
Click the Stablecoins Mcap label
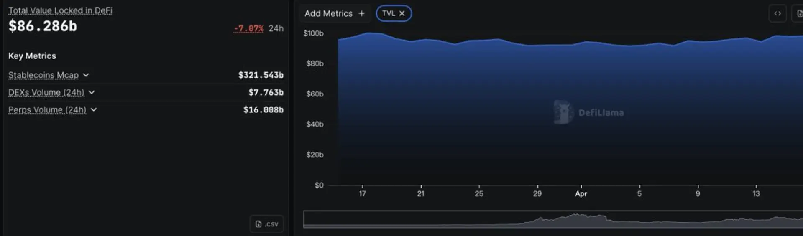43,75
